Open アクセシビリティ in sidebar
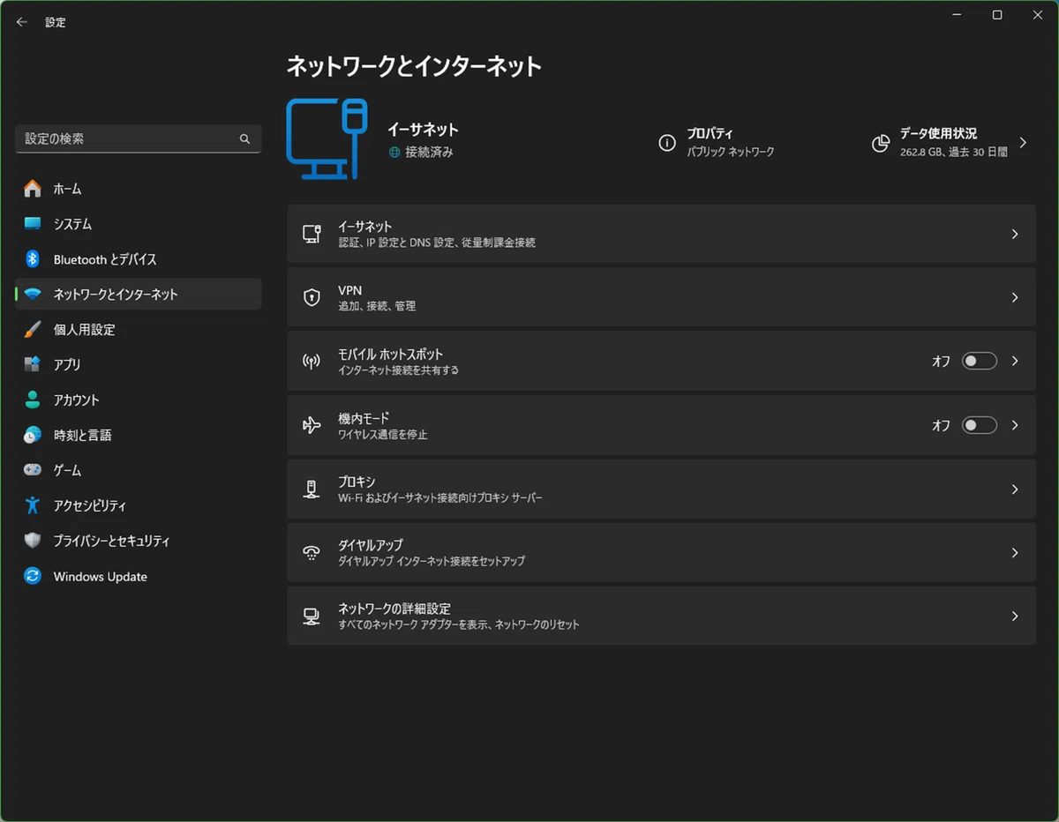The height and width of the screenshot is (822, 1059). click(139, 505)
